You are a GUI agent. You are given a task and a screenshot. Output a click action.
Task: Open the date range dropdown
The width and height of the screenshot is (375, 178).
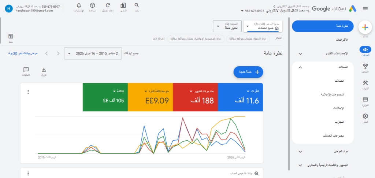coord(93,53)
